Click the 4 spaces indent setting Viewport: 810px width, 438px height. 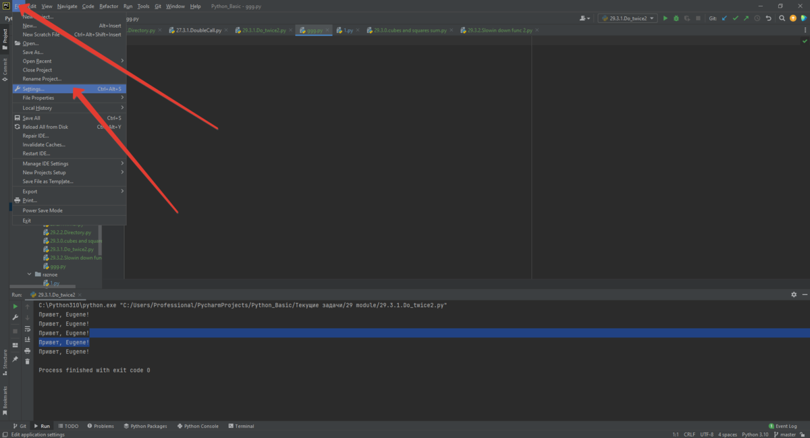click(x=728, y=435)
